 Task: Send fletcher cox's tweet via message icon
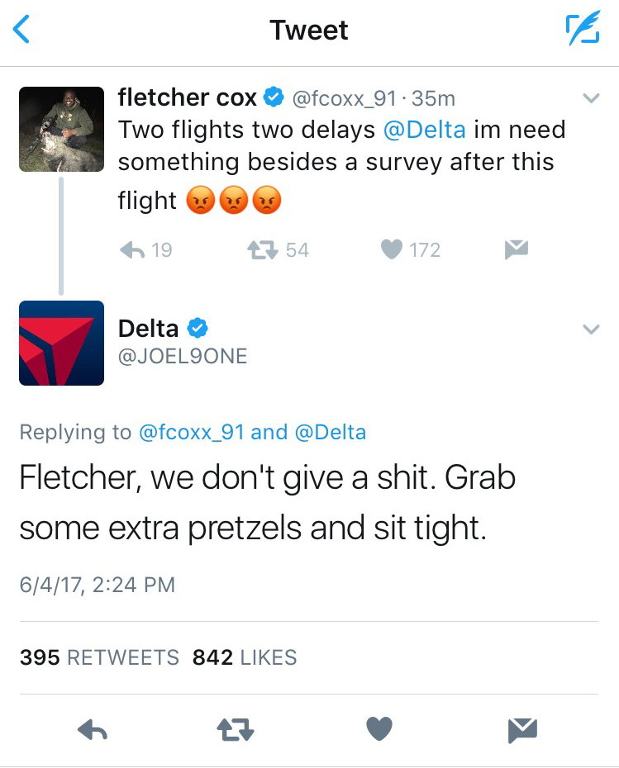point(517,249)
